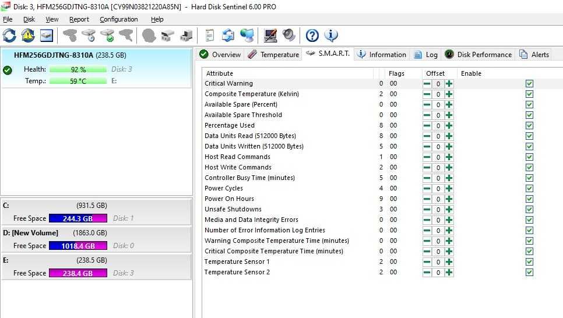563x318 pixels.
Task: Uncheck the Critical Warning enable checkbox
Action: [x=529, y=84]
